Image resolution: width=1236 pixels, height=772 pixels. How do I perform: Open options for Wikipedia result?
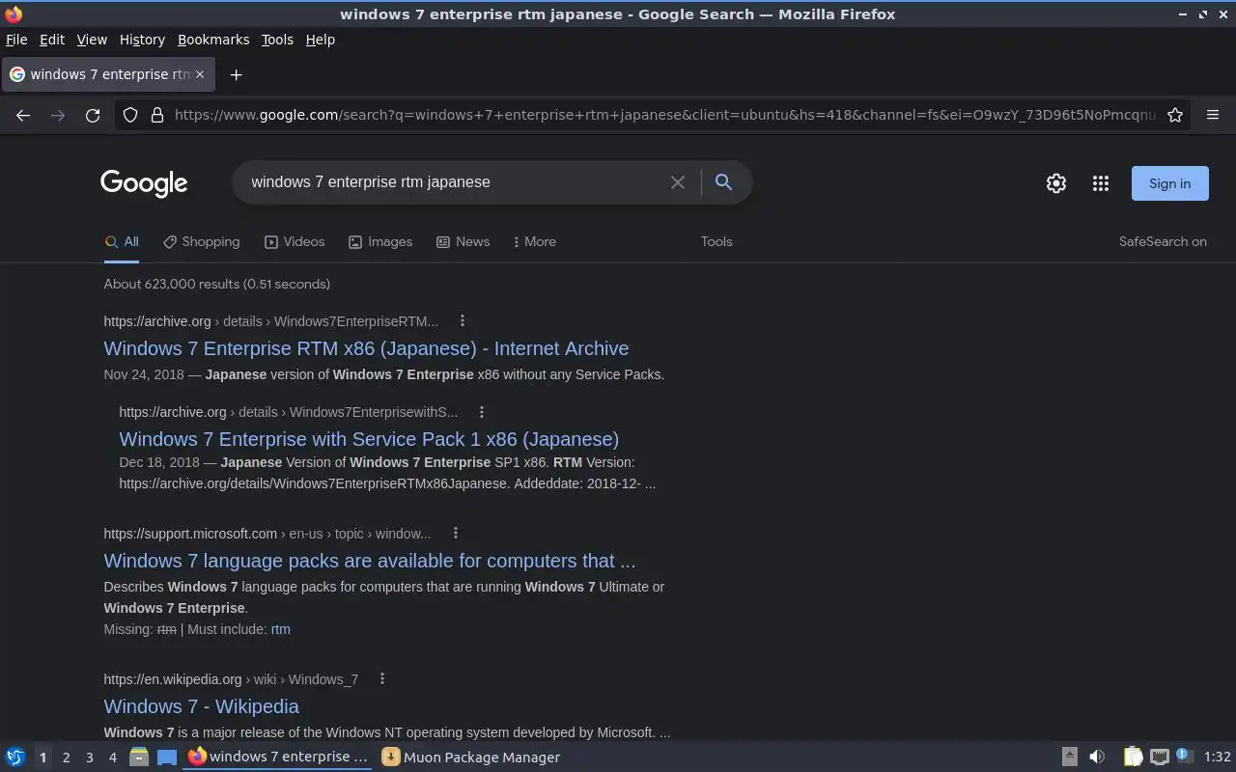tap(382, 678)
